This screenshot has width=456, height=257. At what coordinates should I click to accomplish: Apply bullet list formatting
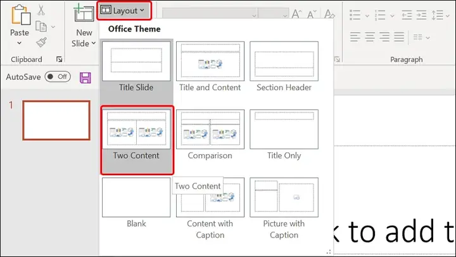tap(355, 15)
